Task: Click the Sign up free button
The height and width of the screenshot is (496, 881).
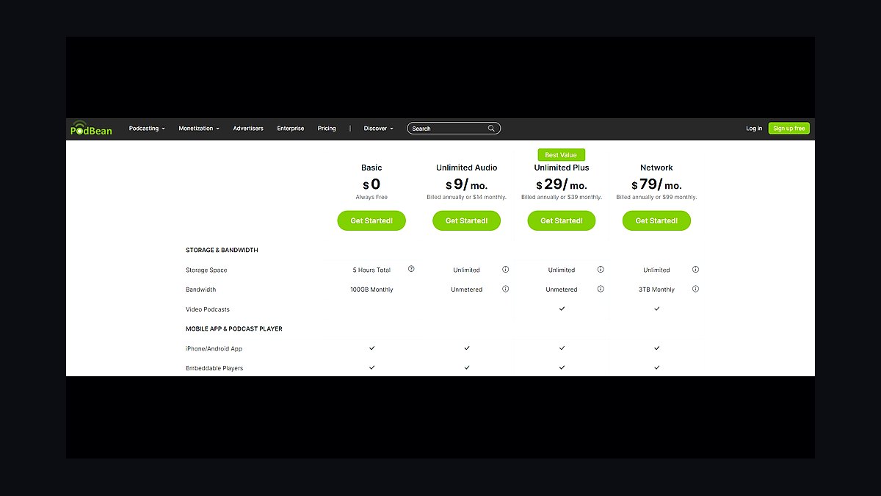Action: point(789,129)
